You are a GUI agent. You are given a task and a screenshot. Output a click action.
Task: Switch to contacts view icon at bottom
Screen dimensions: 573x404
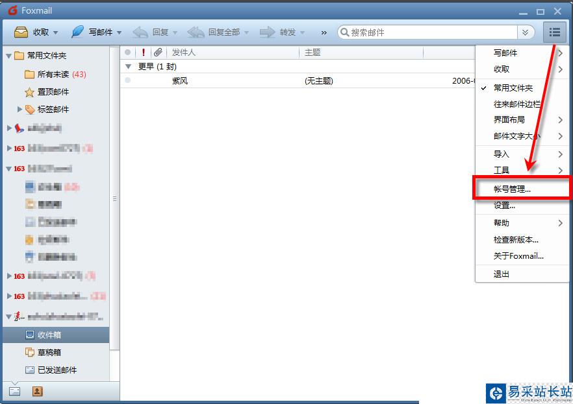click(x=37, y=391)
